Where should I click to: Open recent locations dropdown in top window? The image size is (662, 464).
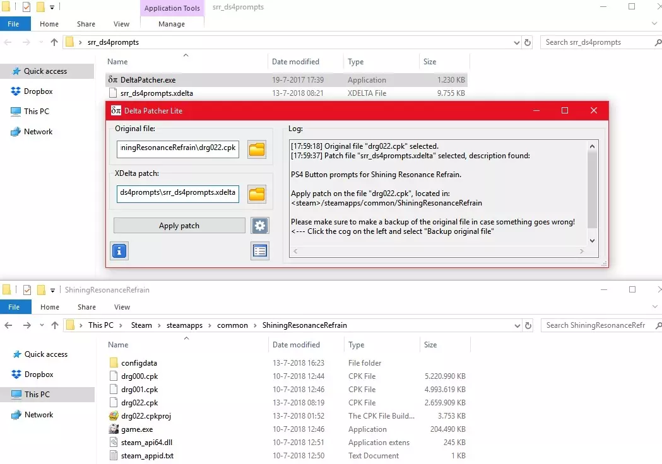(x=41, y=42)
